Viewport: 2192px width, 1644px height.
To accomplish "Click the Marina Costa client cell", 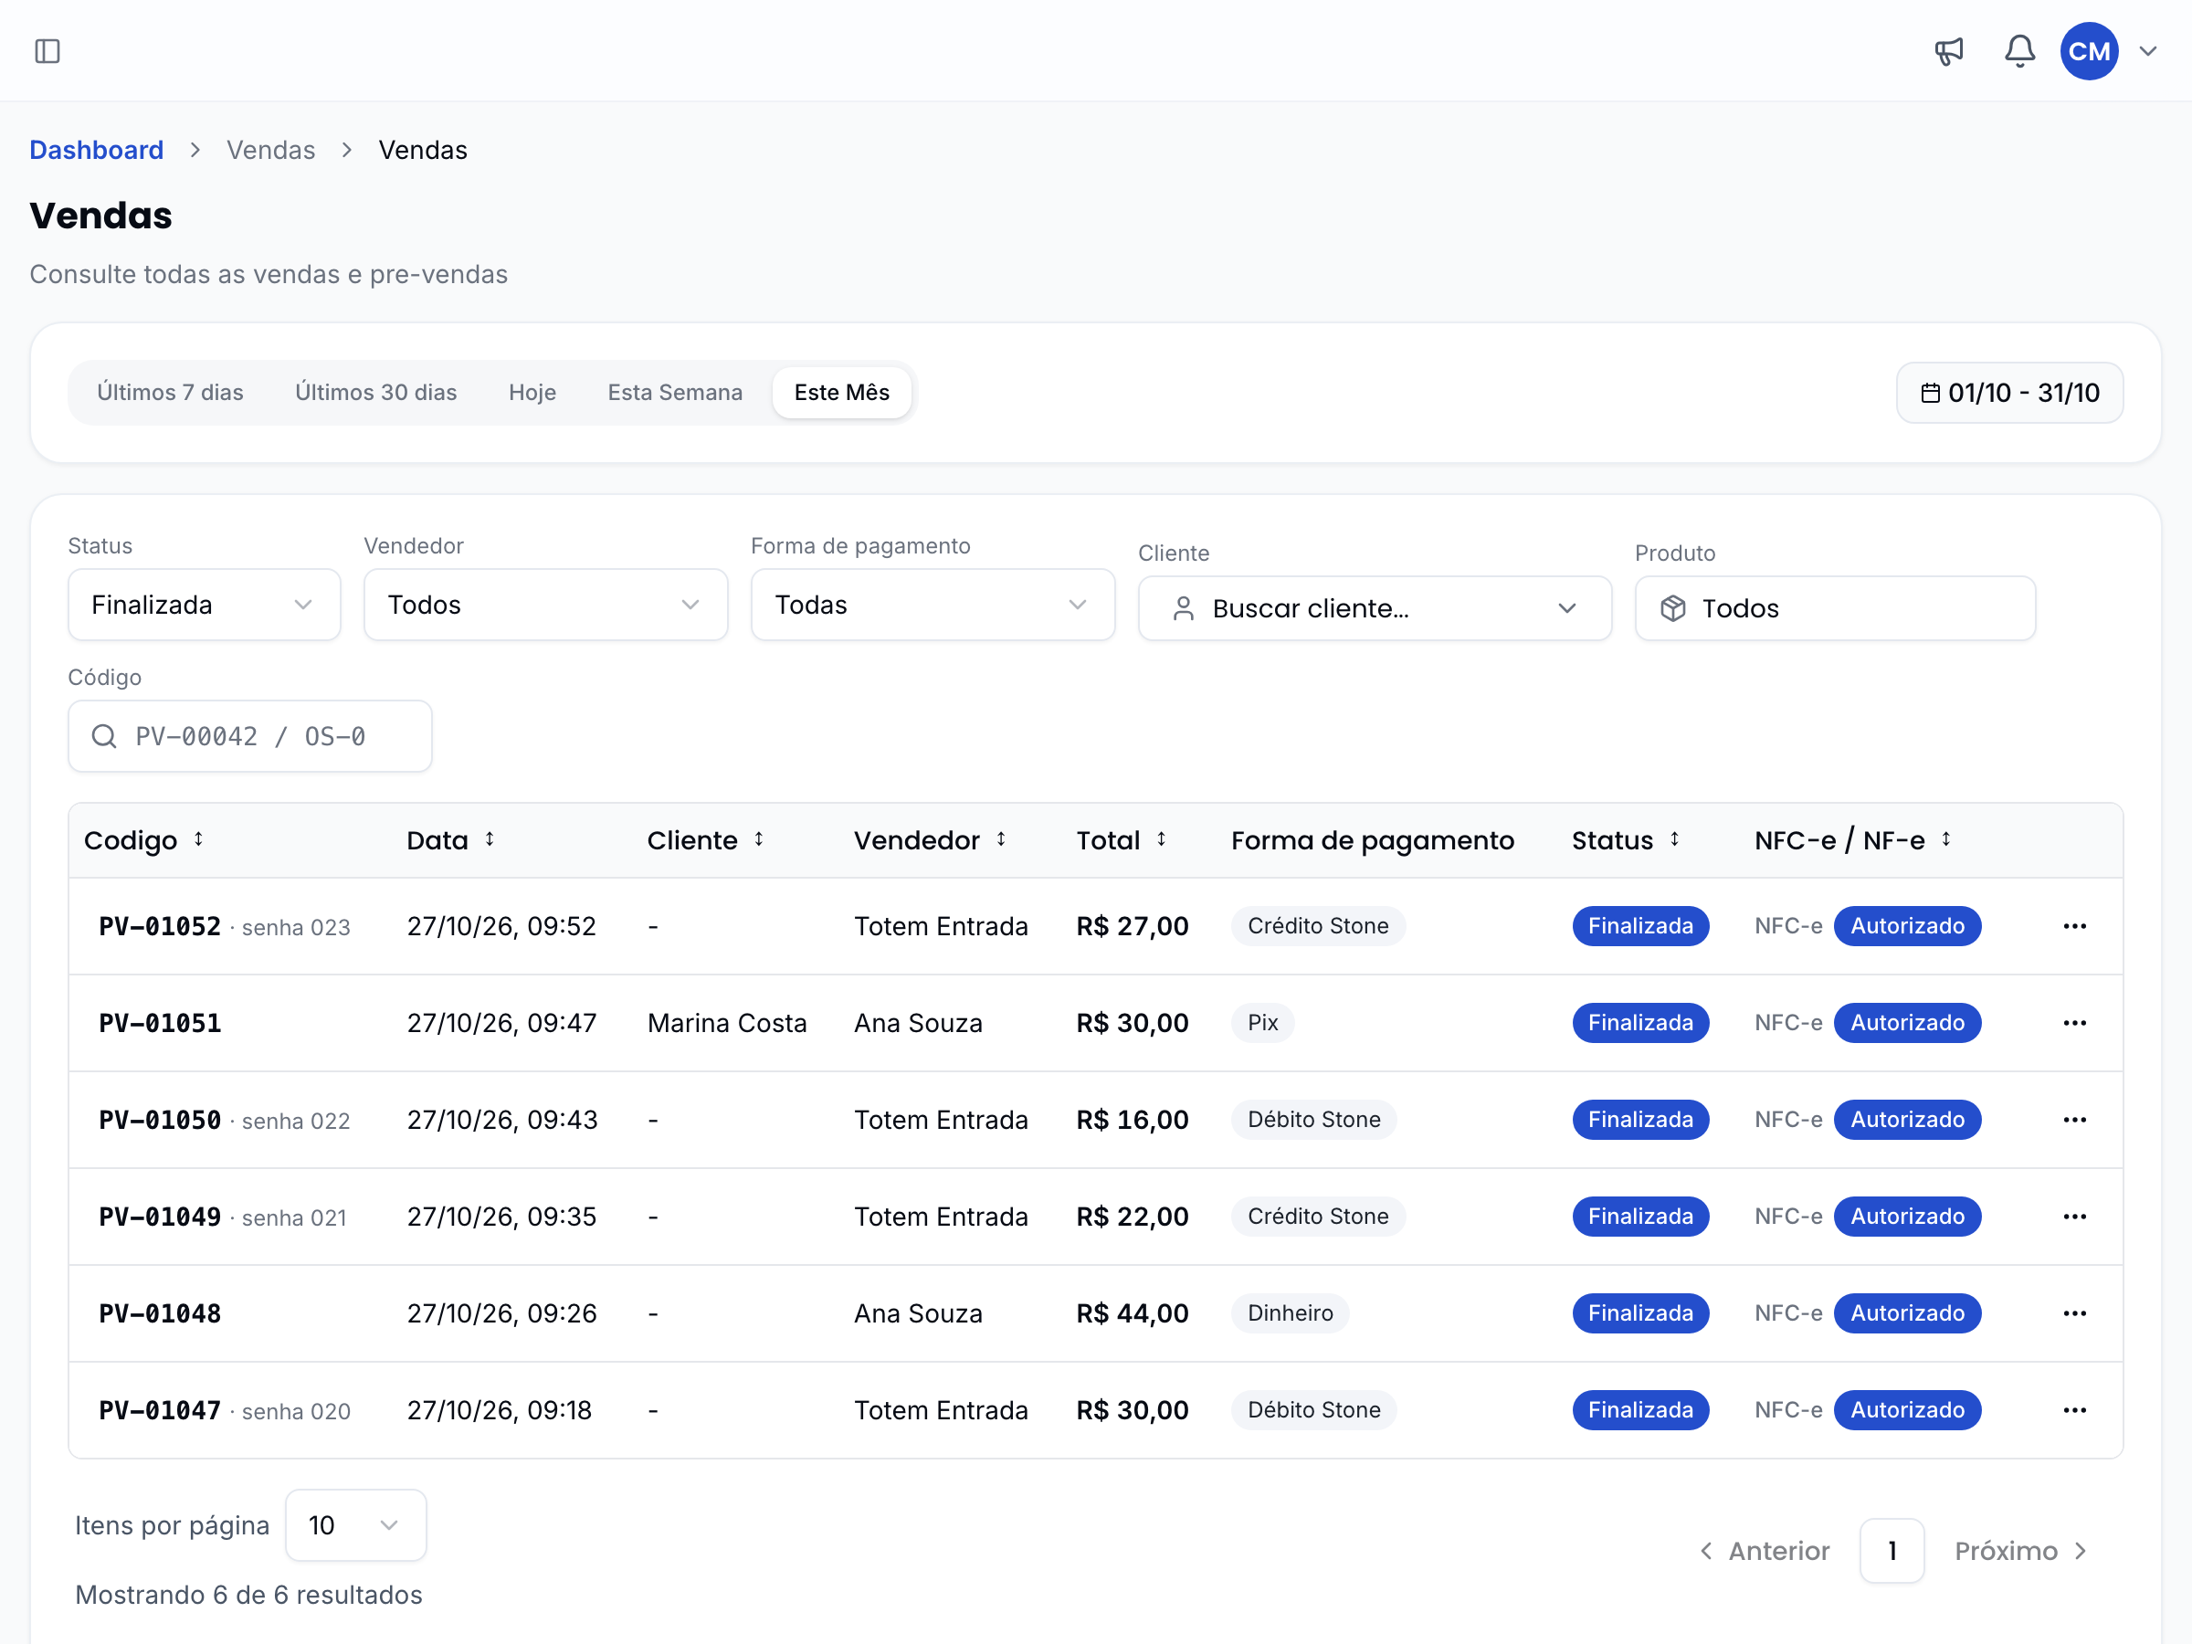I will [726, 1023].
